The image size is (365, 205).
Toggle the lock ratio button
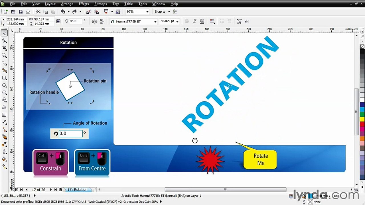tap(58, 21)
